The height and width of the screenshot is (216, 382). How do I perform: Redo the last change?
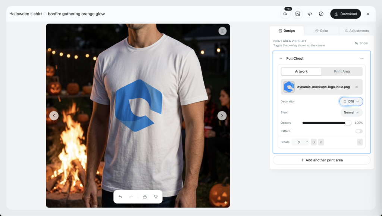tap(131, 197)
